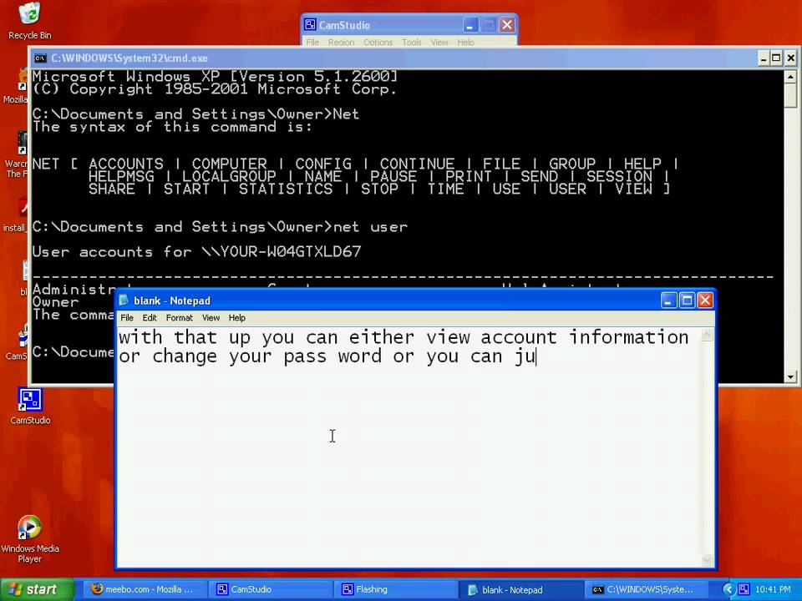
Task: Switch to cmd.exe taskbar button
Action: [x=647, y=589]
